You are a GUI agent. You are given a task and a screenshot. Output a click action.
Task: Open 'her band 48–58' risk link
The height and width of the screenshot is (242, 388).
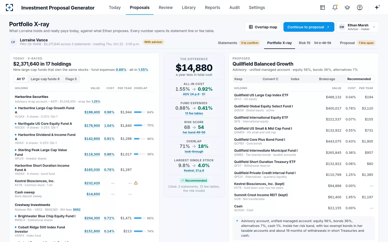point(194,132)
